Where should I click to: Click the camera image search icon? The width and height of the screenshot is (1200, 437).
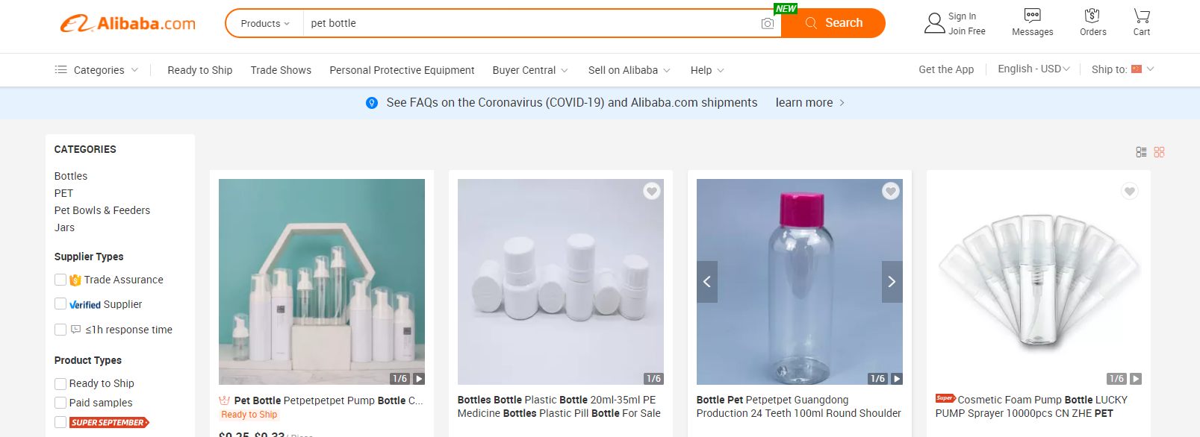point(767,24)
